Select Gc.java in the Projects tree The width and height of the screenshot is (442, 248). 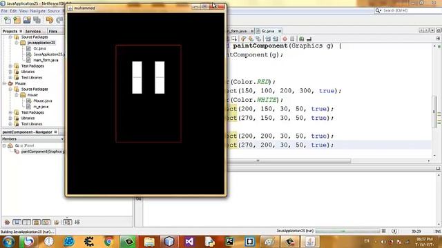tap(39, 49)
